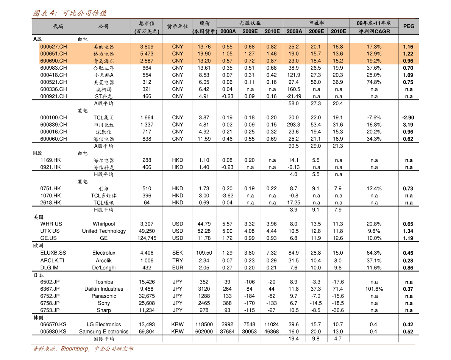Viewport: 451px width, 360px height.
Task: Click the stock code 000527.CH
Action: click(x=53, y=47)
